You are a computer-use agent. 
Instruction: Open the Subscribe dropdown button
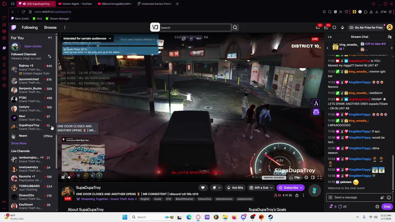pyautogui.click(x=291, y=187)
